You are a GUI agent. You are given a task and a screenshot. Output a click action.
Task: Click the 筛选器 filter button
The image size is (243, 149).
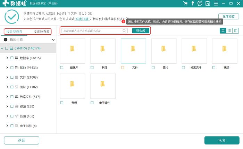click(141, 30)
